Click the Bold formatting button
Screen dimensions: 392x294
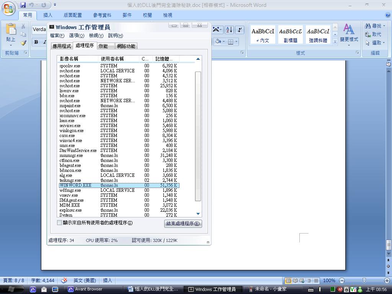click(36, 42)
